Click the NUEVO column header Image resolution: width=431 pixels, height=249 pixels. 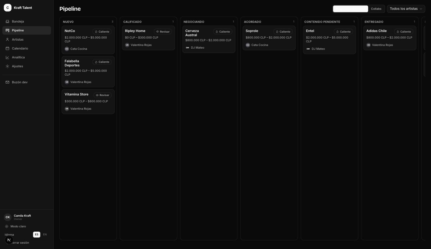coord(68,22)
